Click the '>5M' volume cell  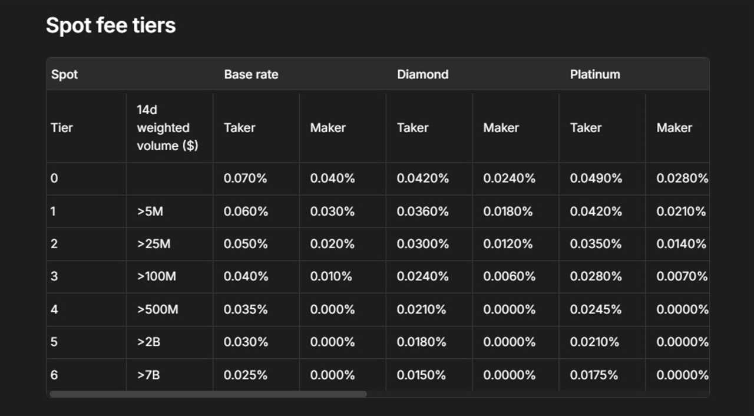click(150, 211)
